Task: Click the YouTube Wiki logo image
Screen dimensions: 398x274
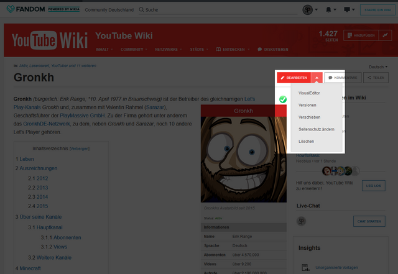Action: 50,40
